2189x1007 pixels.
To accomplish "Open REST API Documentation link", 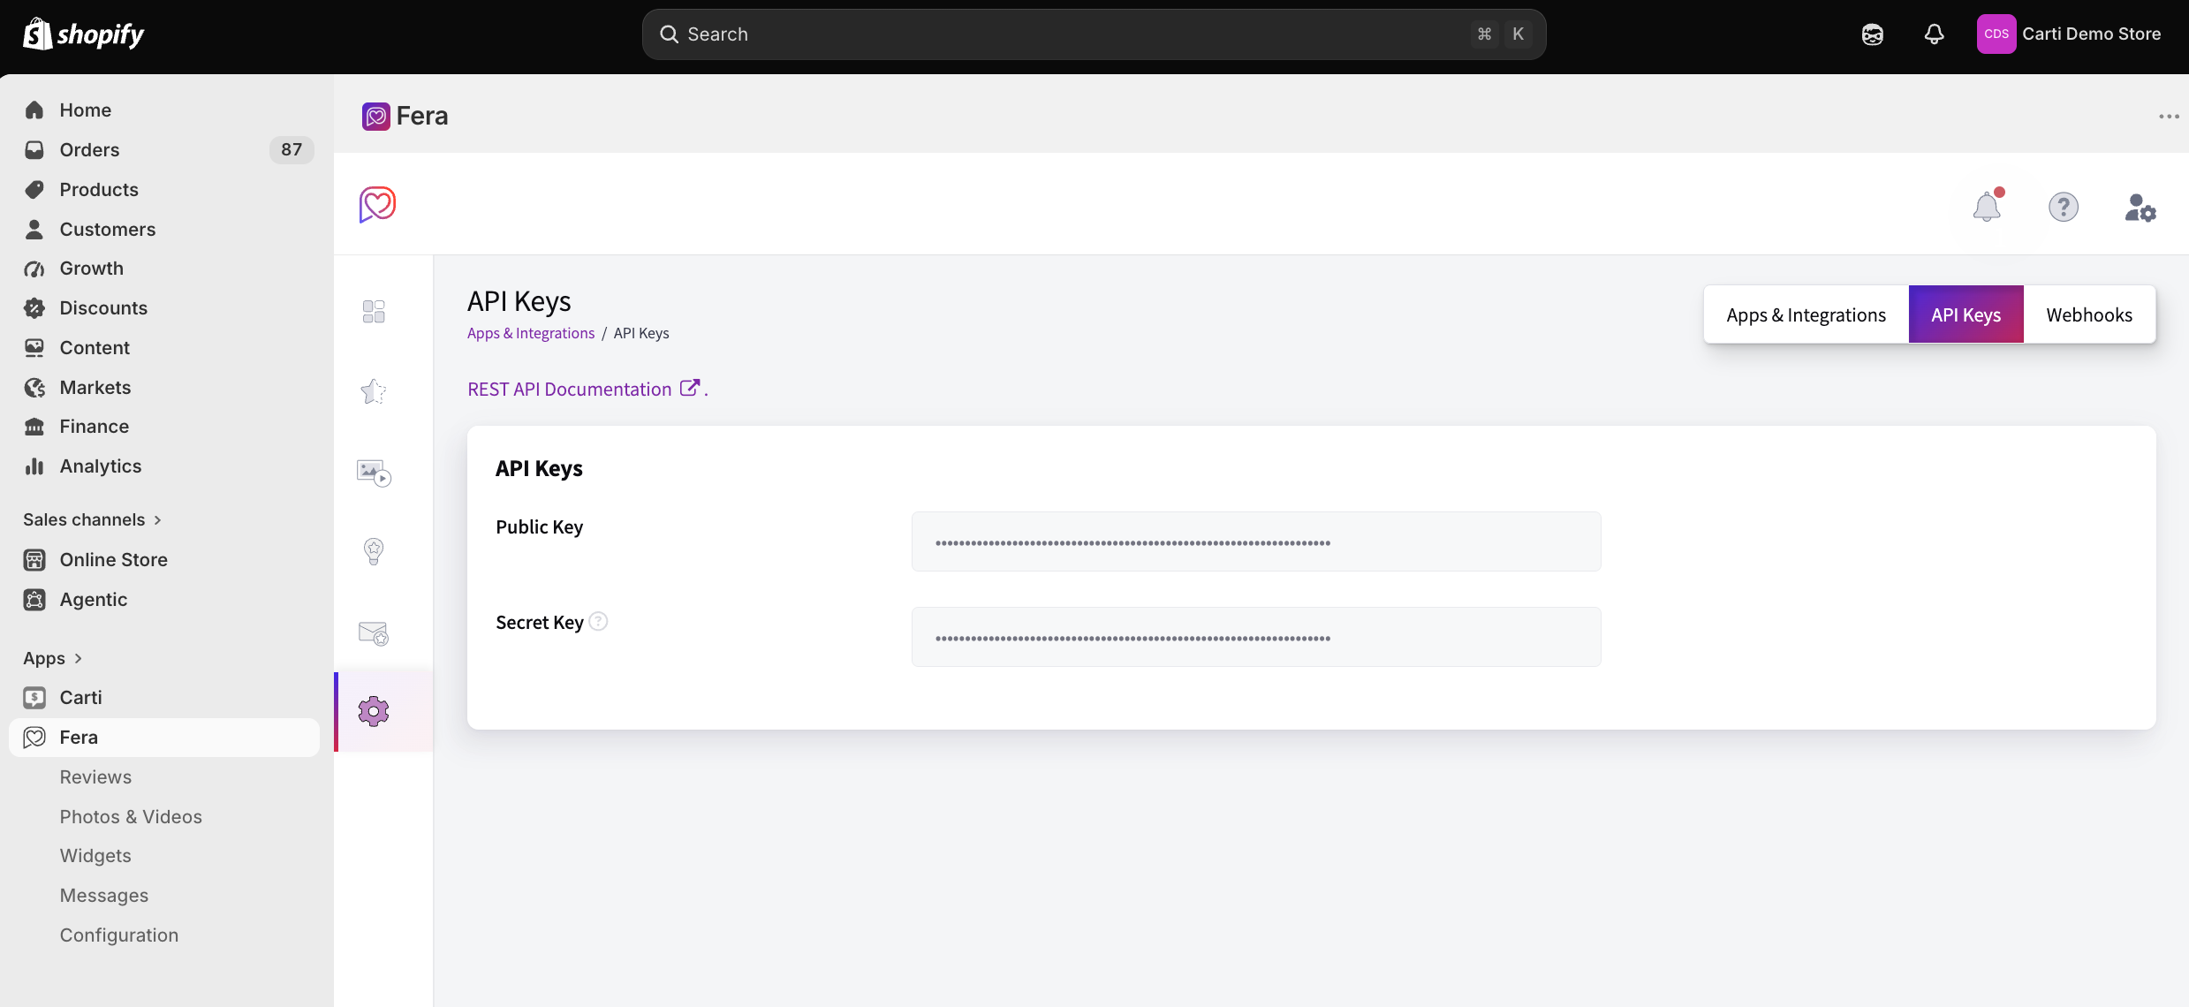I will (570, 389).
